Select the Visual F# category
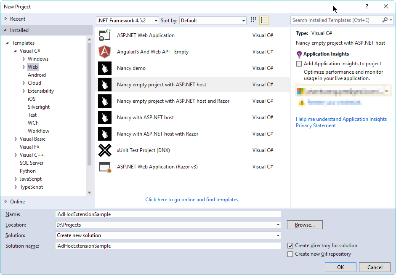Screen dimensions: 396x275 (x=29, y=147)
